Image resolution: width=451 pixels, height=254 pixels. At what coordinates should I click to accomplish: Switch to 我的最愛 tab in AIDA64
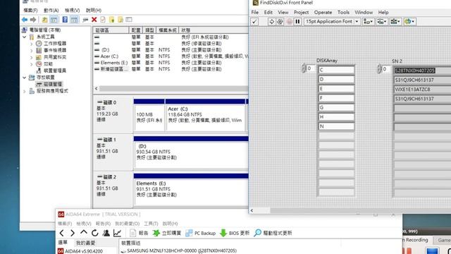pyautogui.click(x=86, y=243)
